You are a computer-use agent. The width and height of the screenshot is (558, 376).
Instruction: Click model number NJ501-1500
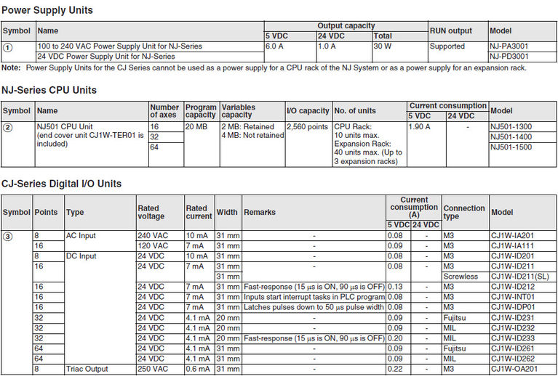click(511, 147)
